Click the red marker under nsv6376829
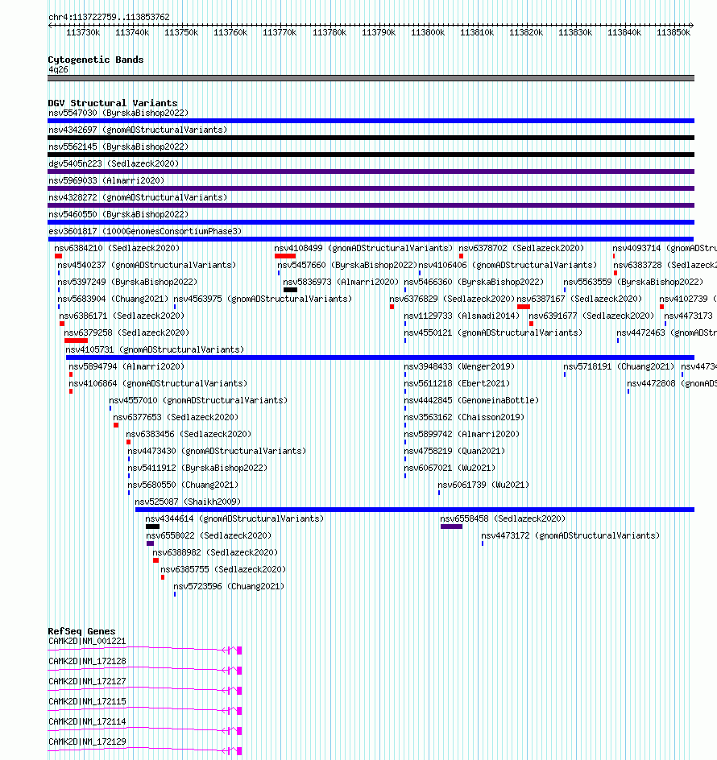Screen dimensions: 717x760 coord(392,307)
